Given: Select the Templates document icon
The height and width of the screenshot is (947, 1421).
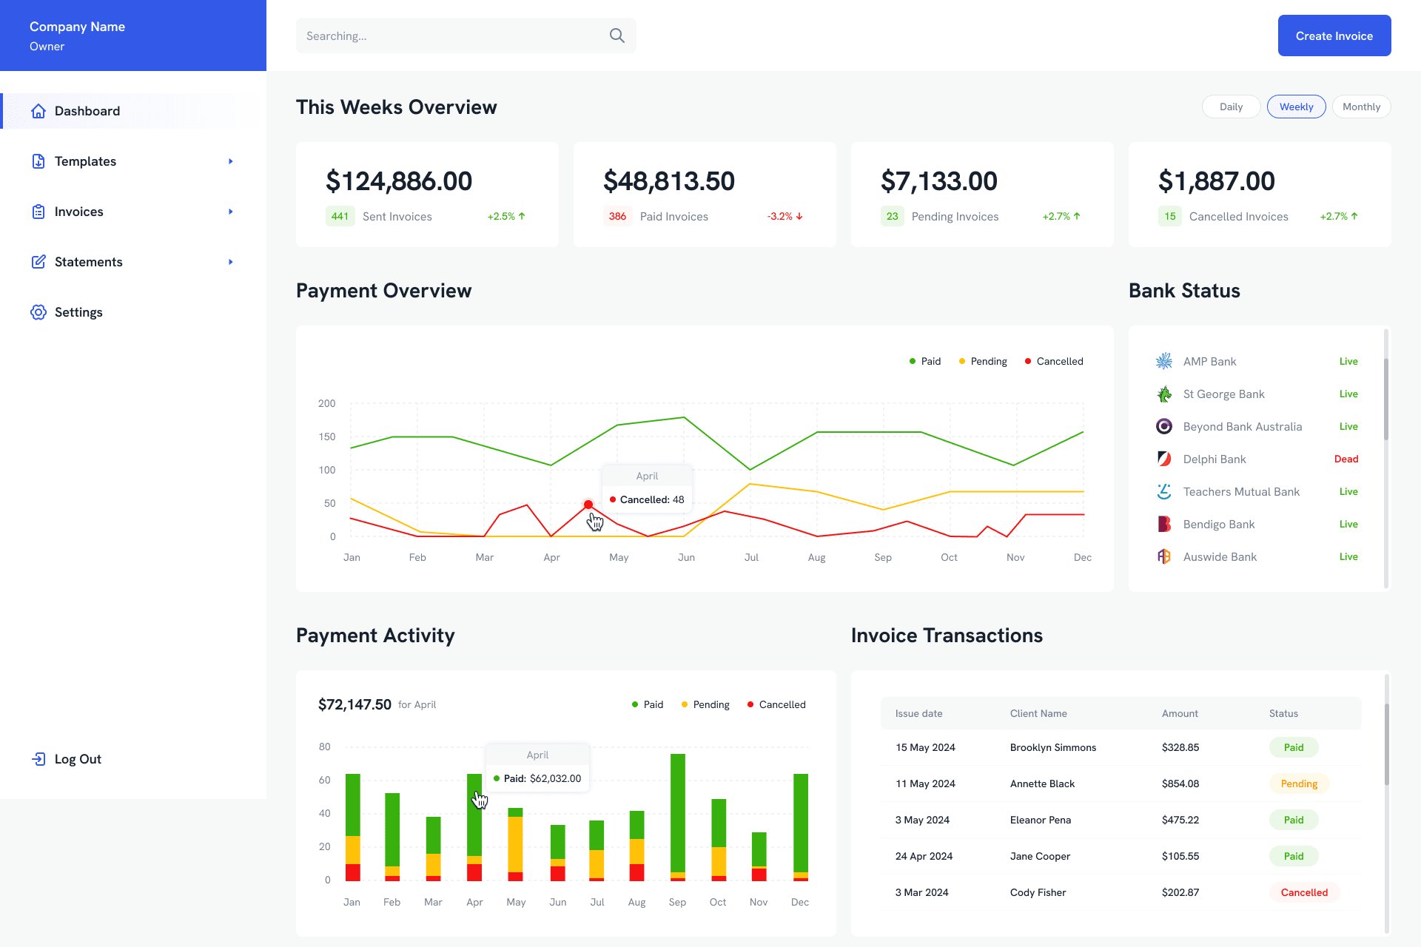Looking at the screenshot, I should point(38,161).
